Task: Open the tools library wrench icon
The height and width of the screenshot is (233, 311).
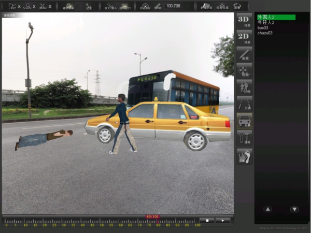Action: point(244,138)
